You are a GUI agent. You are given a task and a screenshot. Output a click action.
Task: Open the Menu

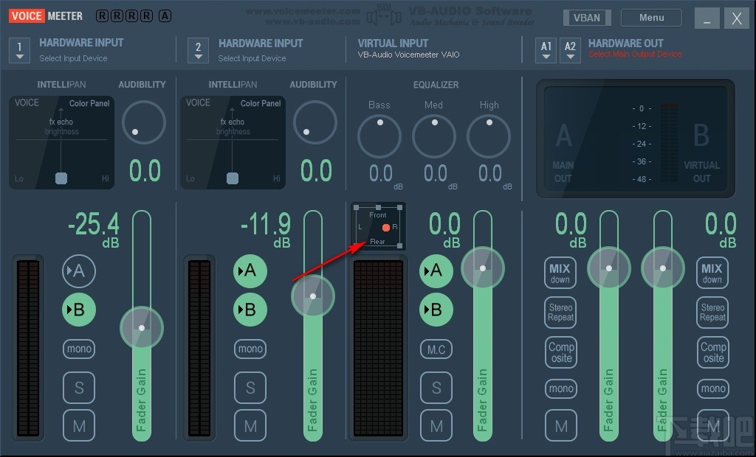pos(650,17)
